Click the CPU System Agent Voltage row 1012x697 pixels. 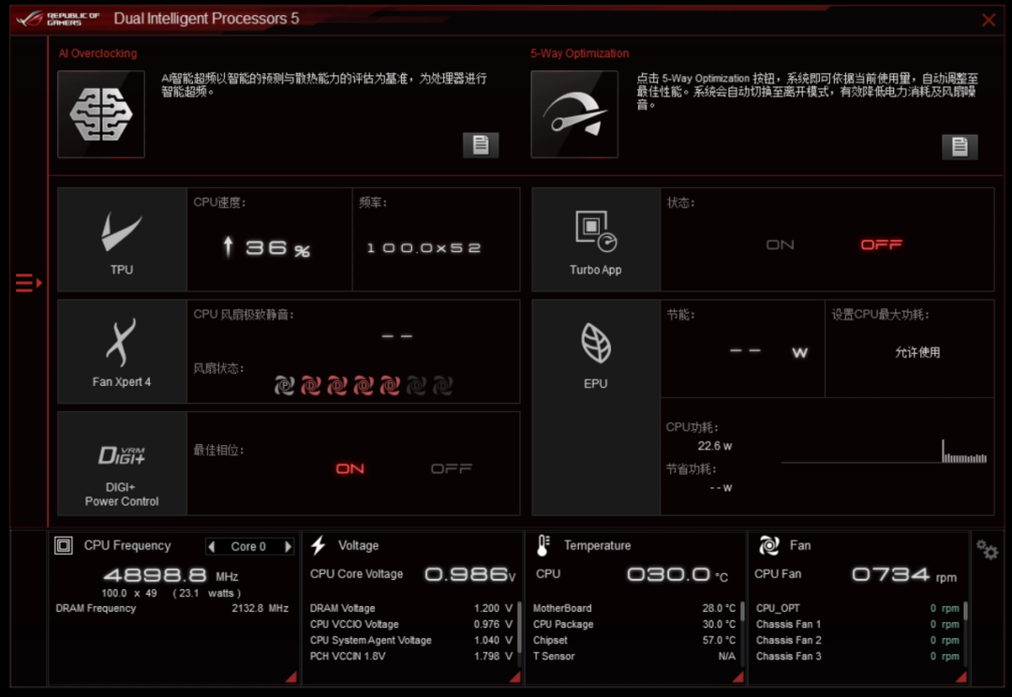[411, 640]
